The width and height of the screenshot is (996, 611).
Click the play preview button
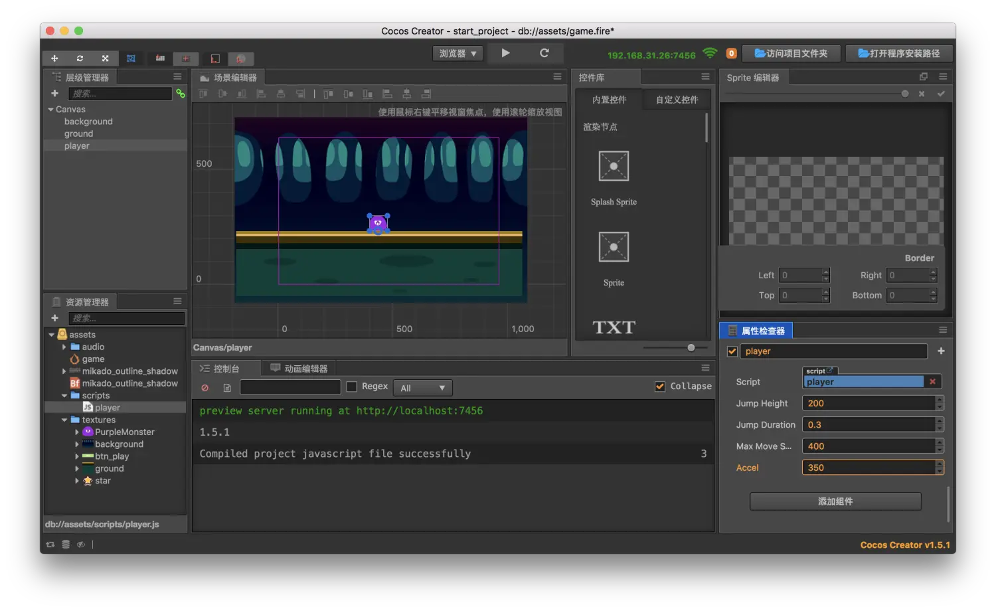click(x=505, y=53)
